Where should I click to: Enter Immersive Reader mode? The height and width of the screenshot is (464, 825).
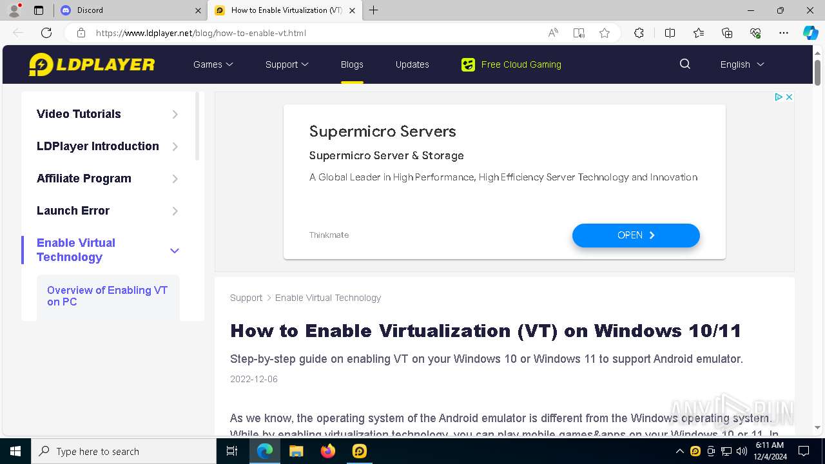(x=579, y=33)
